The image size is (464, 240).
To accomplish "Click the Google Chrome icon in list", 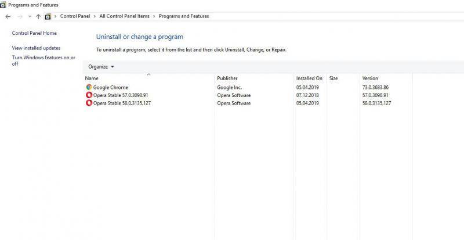I will (x=89, y=87).
